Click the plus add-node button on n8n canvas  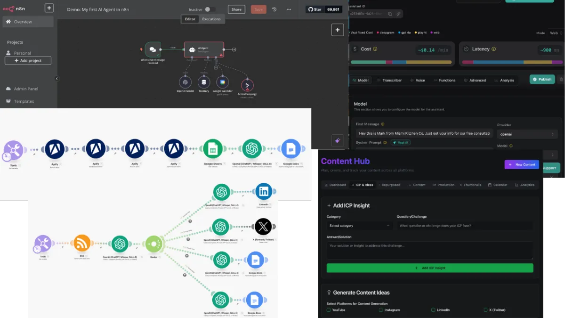pyautogui.click(x=337, y=30)
